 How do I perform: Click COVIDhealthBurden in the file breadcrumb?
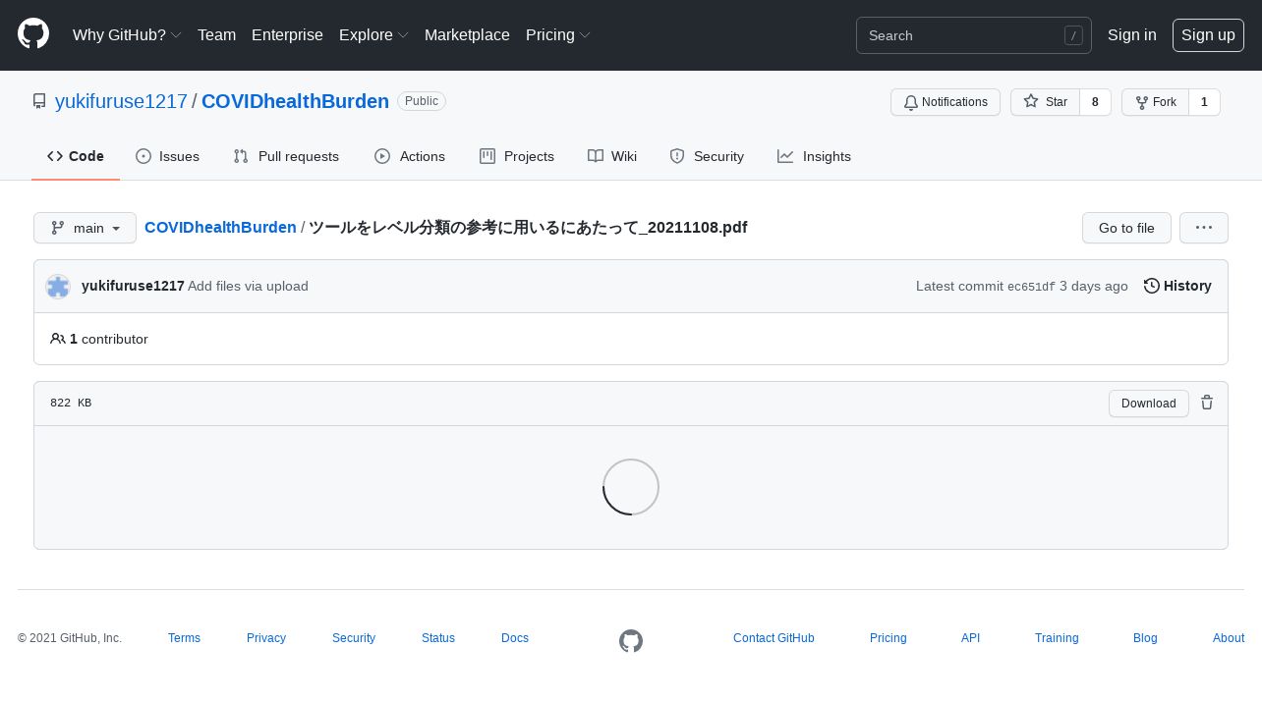point(220,228)
